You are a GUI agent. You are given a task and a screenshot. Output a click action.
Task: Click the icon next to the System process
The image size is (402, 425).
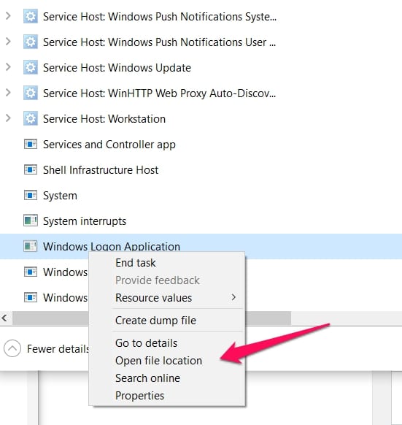[31, 195]
